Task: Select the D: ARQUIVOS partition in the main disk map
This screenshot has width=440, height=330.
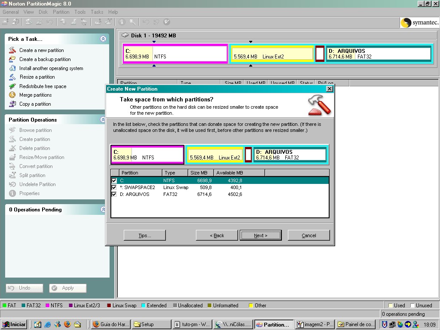Action: [379, 54]
